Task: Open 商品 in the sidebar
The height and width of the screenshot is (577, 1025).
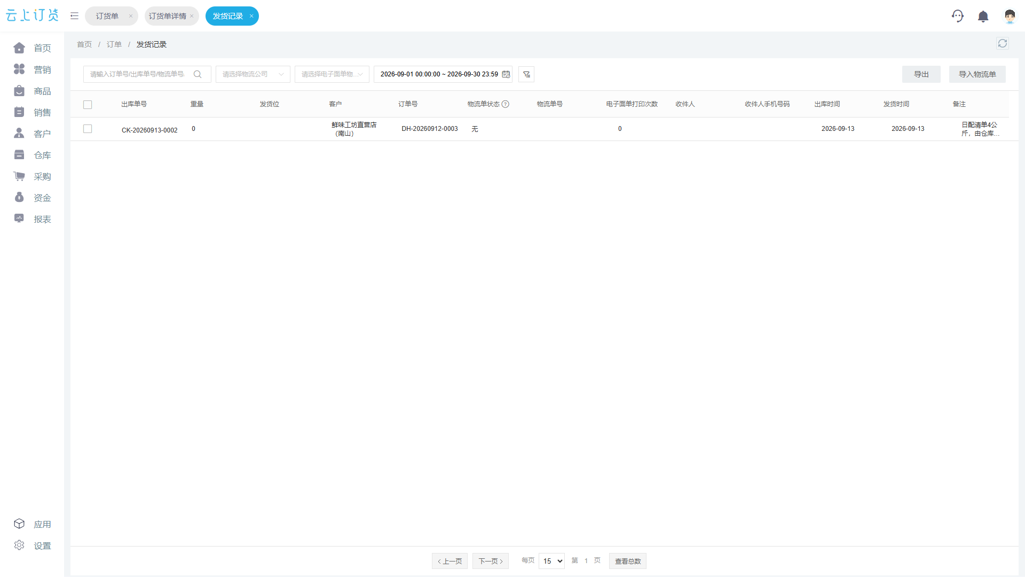Action: (x=32, y=91)
